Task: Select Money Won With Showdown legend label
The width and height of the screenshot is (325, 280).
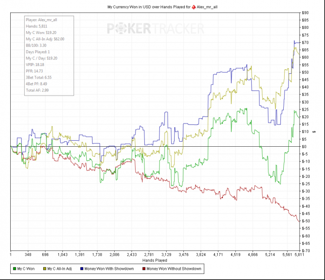Action: pos(109,268)
